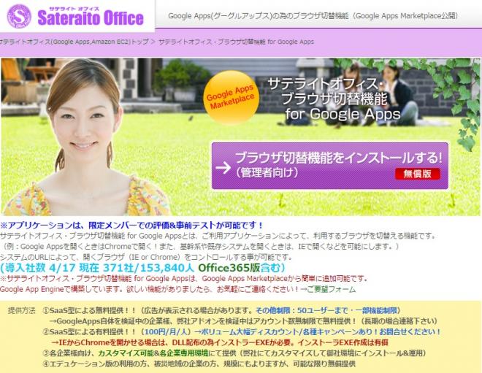The width and height of the screenshot is (482, 373).
Task: Click the ④エデュケーション版の利用の方 line
Action: [199, 364]
